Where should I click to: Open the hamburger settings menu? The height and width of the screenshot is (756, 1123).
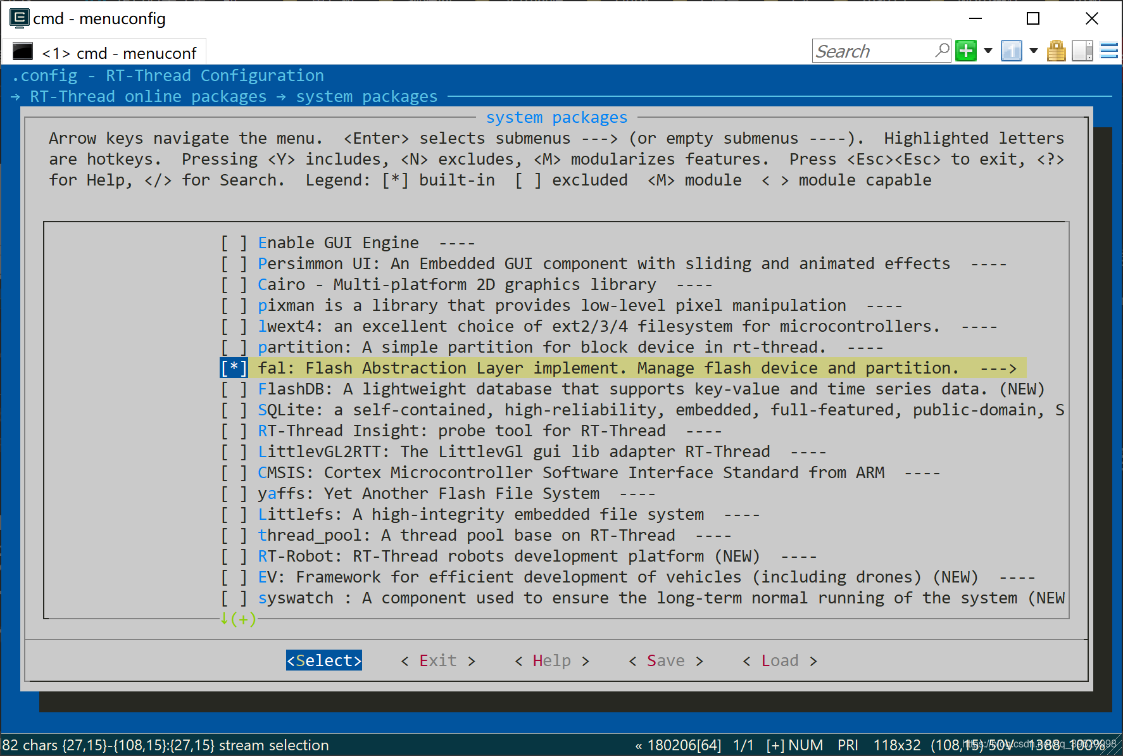(1109, 51)
